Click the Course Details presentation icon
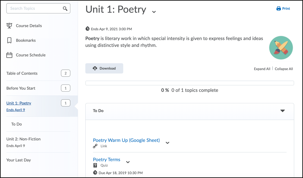The image size is (303, 178). click(x=9, y=26)
